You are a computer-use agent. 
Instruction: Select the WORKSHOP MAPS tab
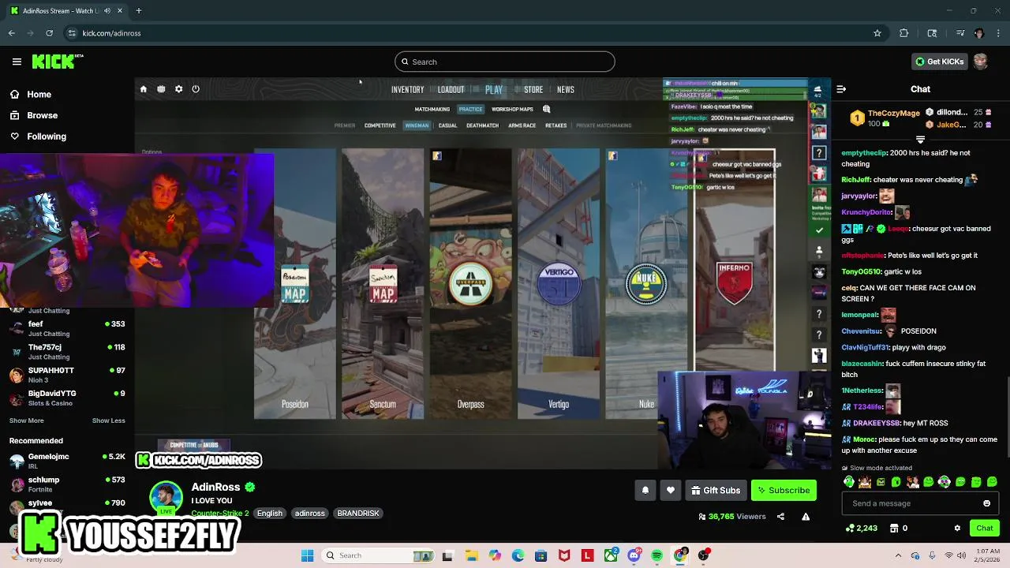point(512,109)
